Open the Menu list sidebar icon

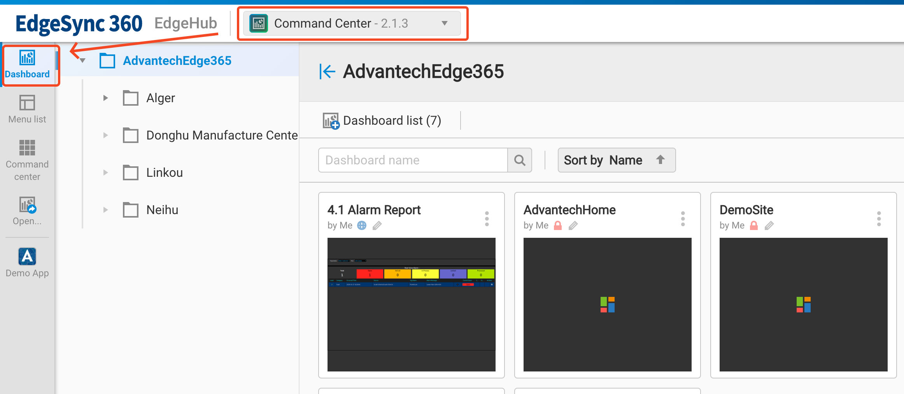pos(27,109)
